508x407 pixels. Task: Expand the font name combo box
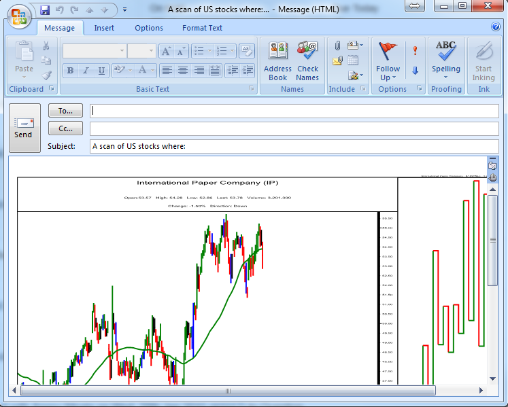coord(122,51)
